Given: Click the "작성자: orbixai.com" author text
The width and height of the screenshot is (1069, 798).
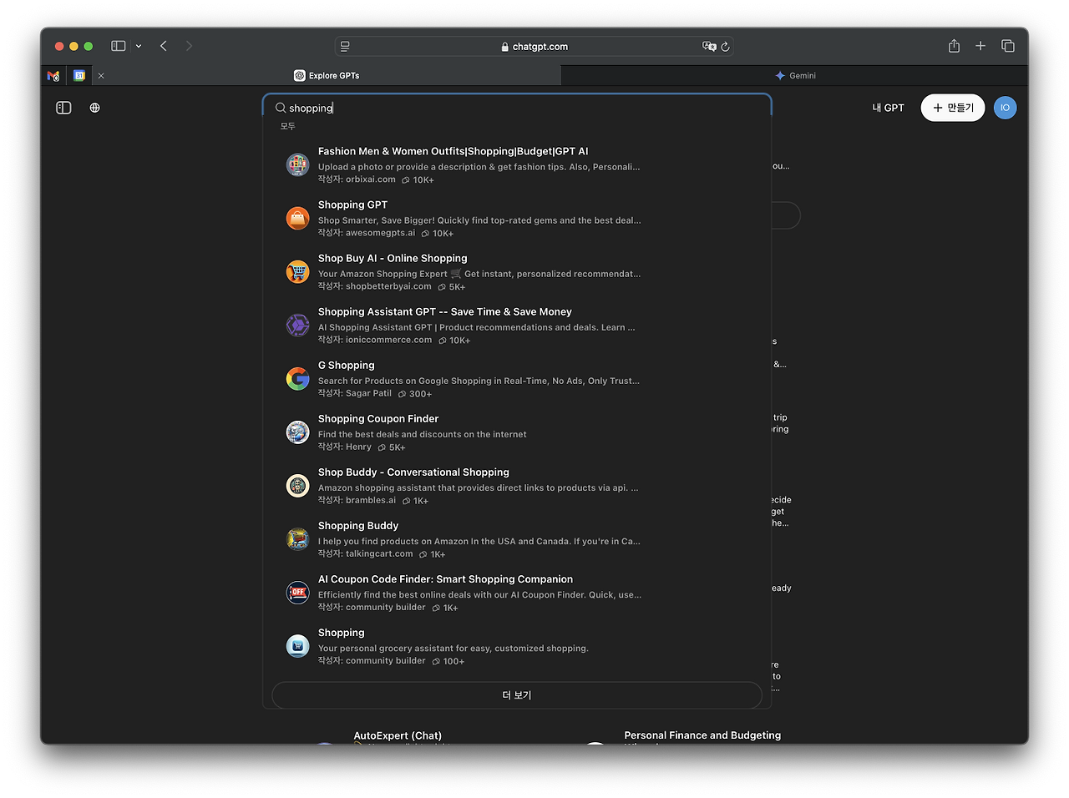Looking at the screenshot, I should pos(357,179).
